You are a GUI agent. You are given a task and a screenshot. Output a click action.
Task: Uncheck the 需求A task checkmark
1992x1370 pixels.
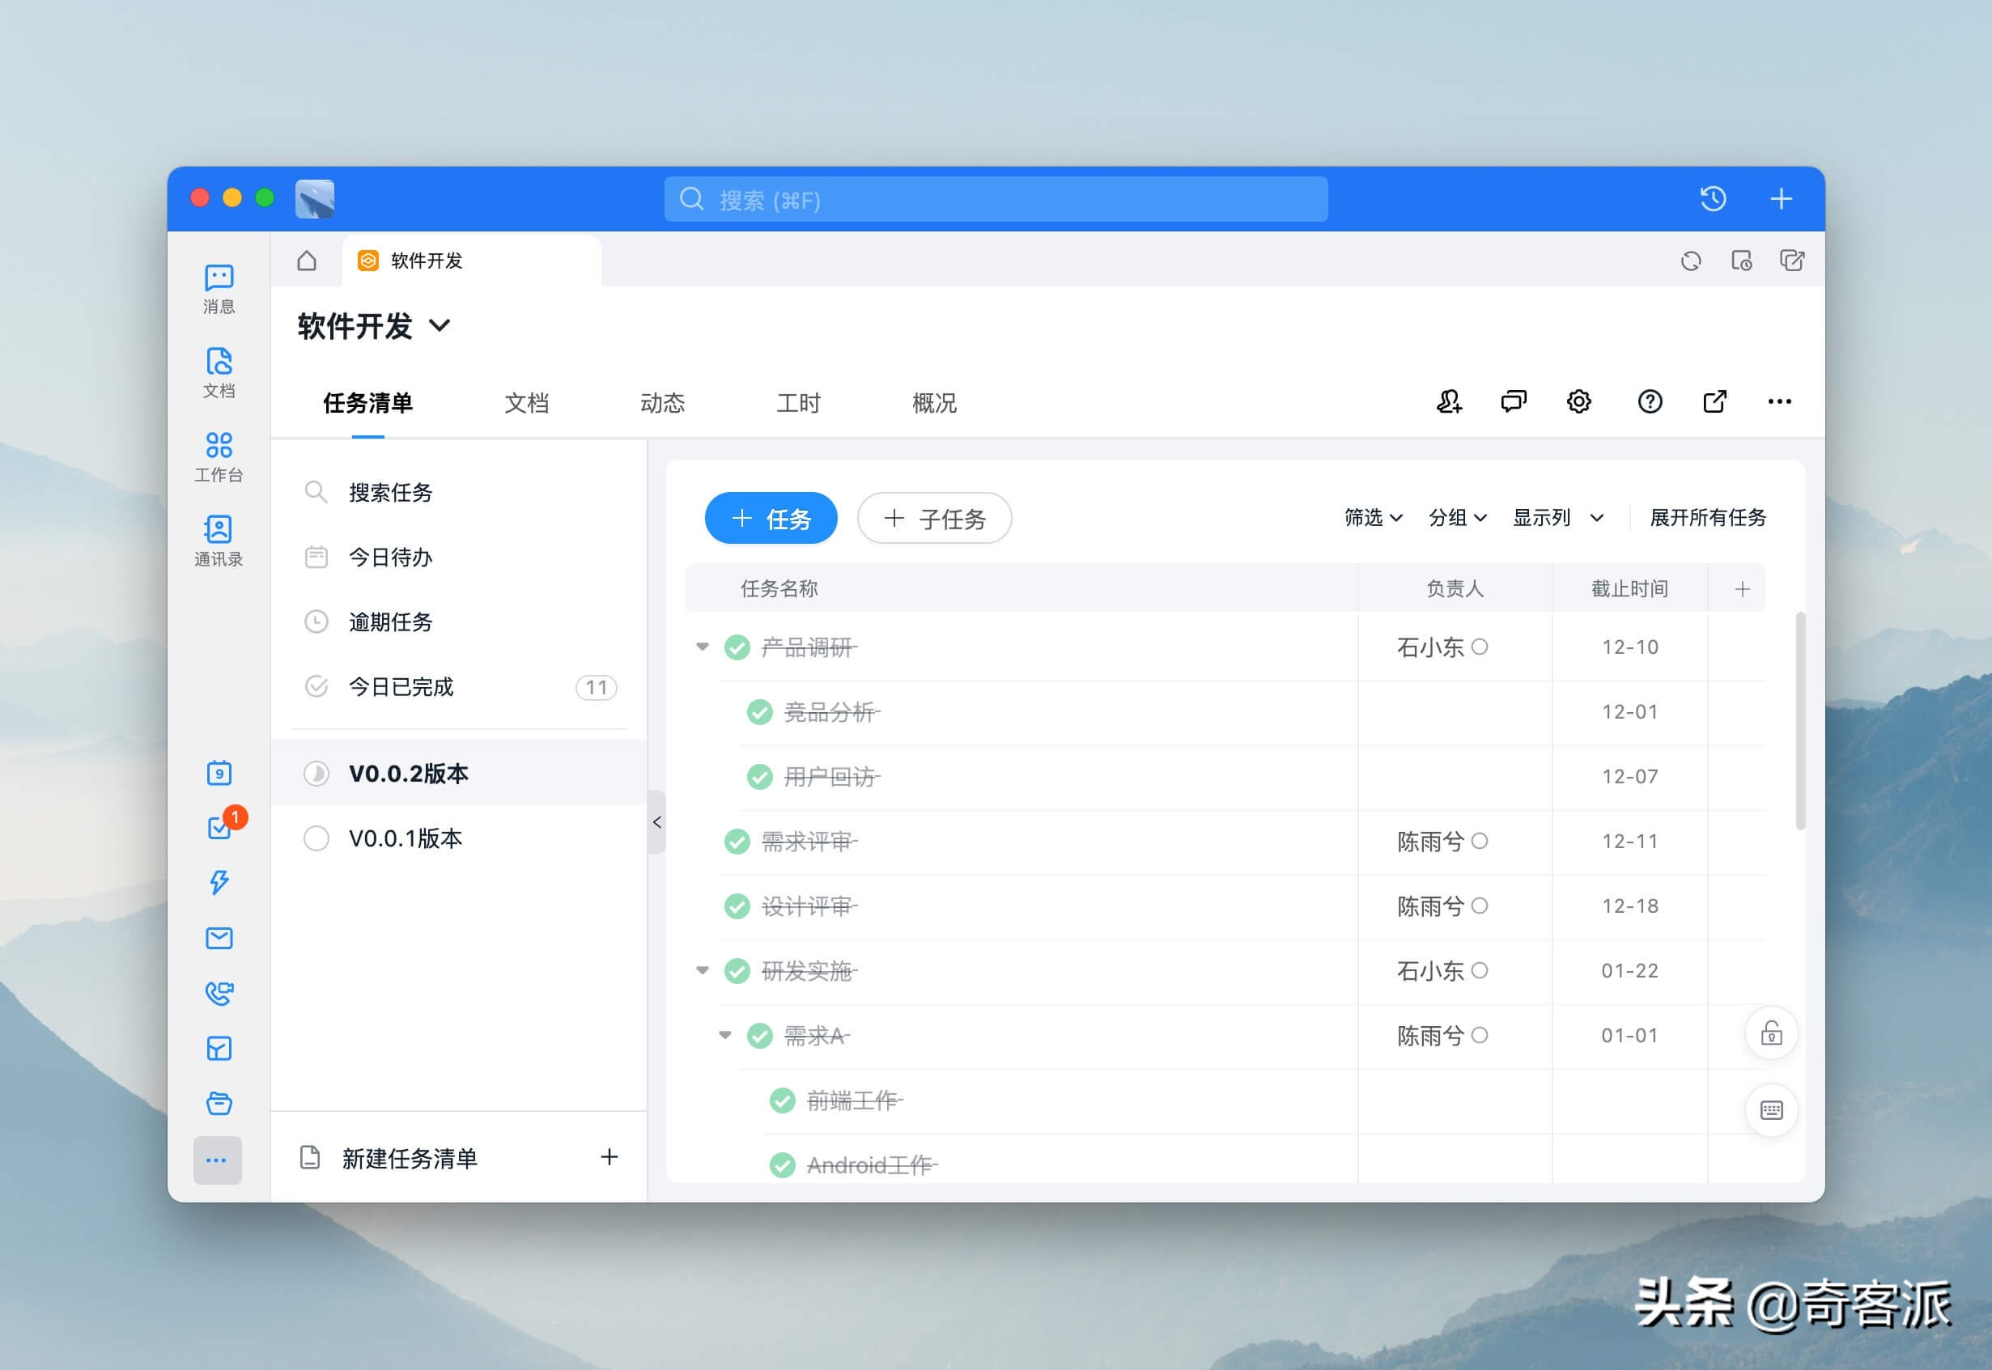pos(759,1035)
